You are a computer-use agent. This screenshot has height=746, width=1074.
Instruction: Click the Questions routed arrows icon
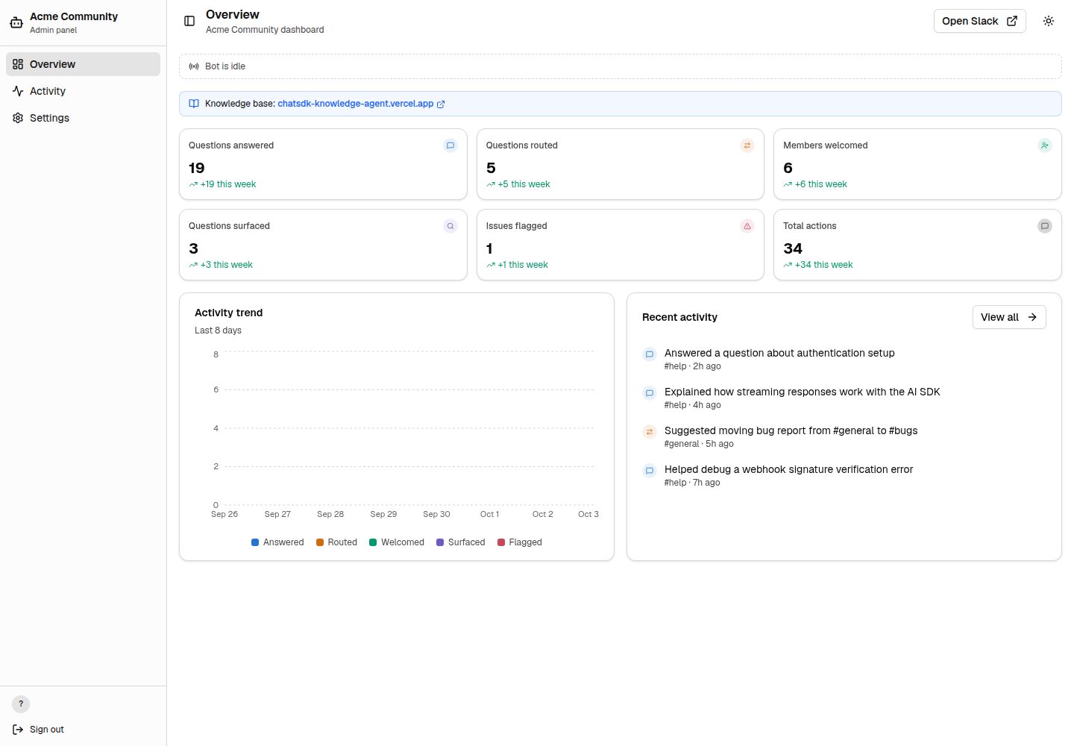pyautogui.click(x=747, y=145)
